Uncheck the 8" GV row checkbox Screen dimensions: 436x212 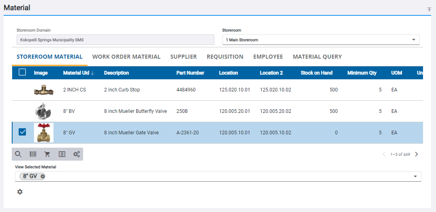(x=22, y=132)
